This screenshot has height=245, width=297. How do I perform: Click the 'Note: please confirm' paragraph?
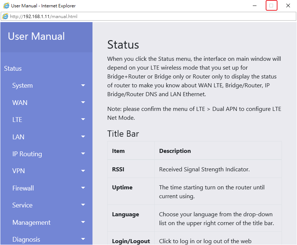(194, 113)
